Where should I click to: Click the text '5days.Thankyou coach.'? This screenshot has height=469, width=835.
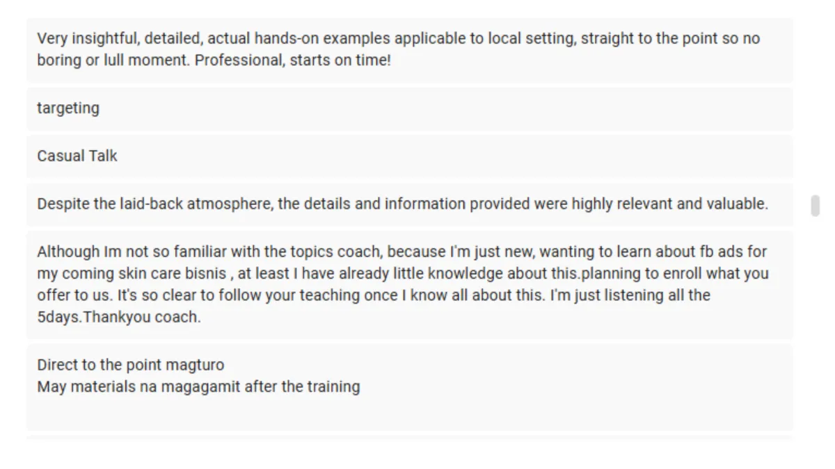[x=119, y=318]
